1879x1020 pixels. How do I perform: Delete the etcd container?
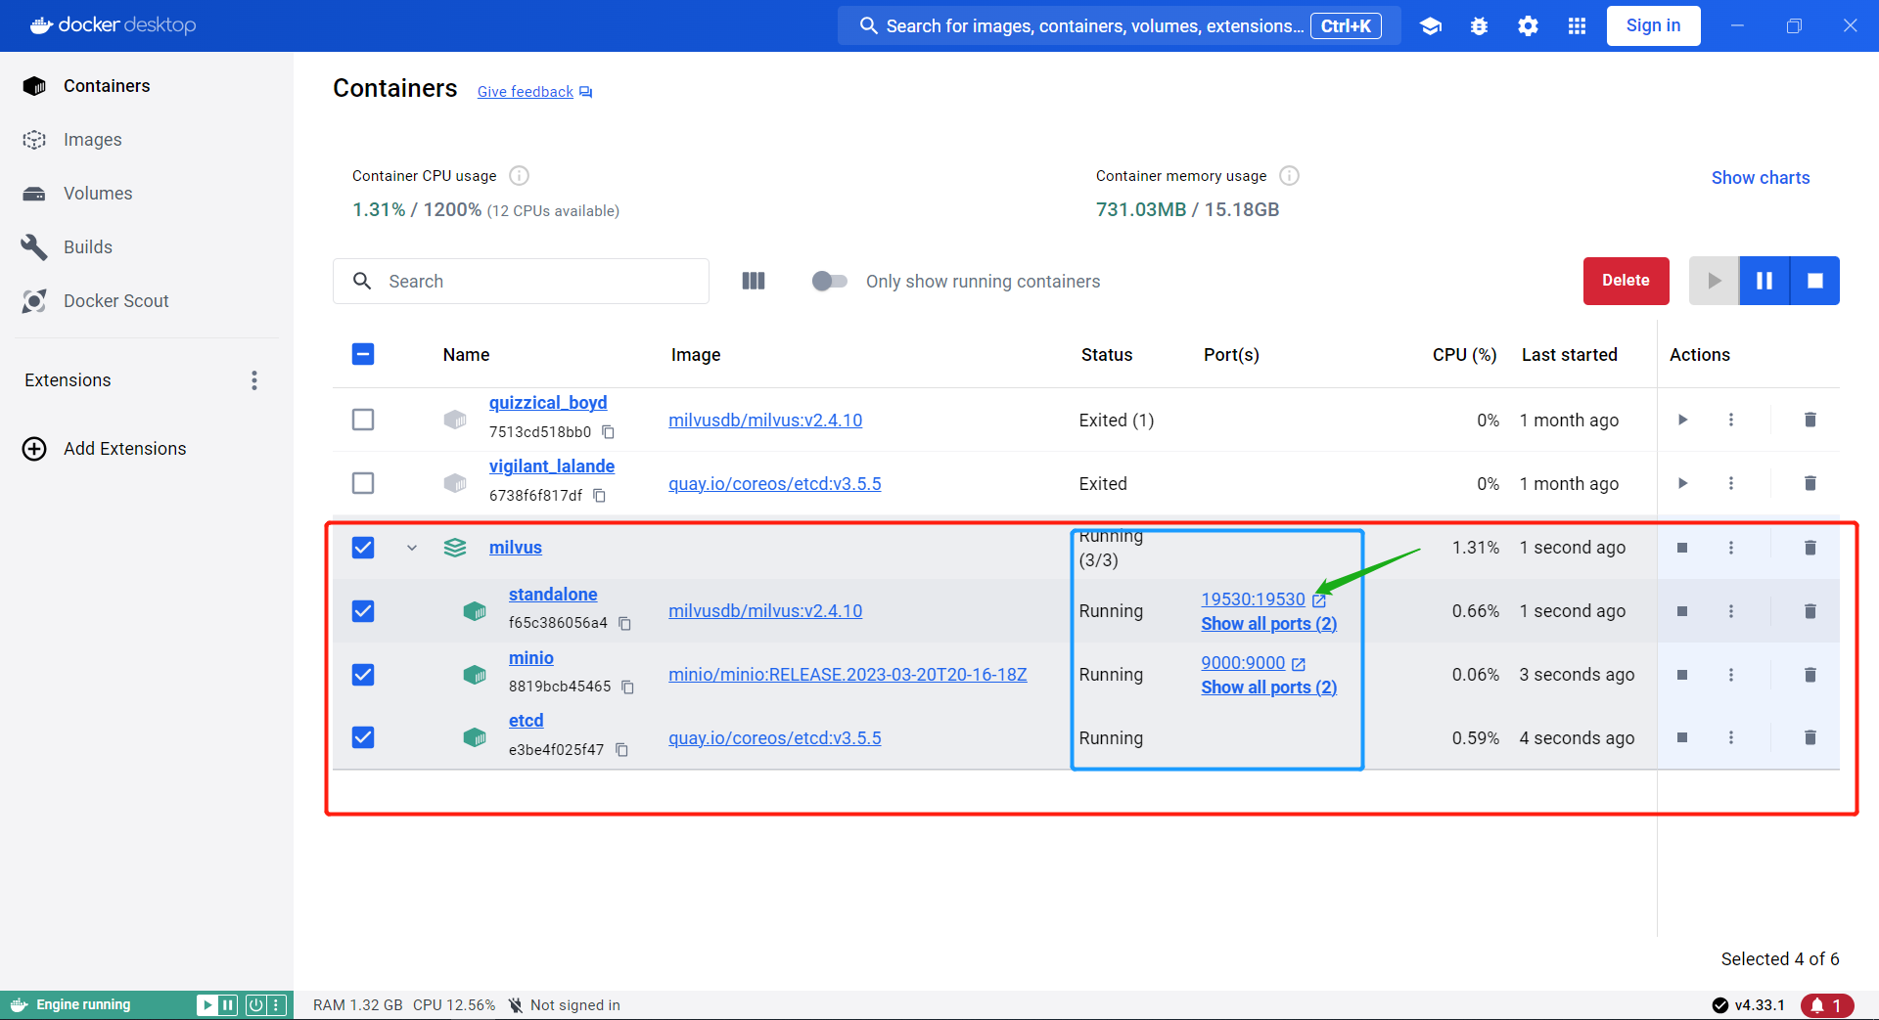(1810, 737)
